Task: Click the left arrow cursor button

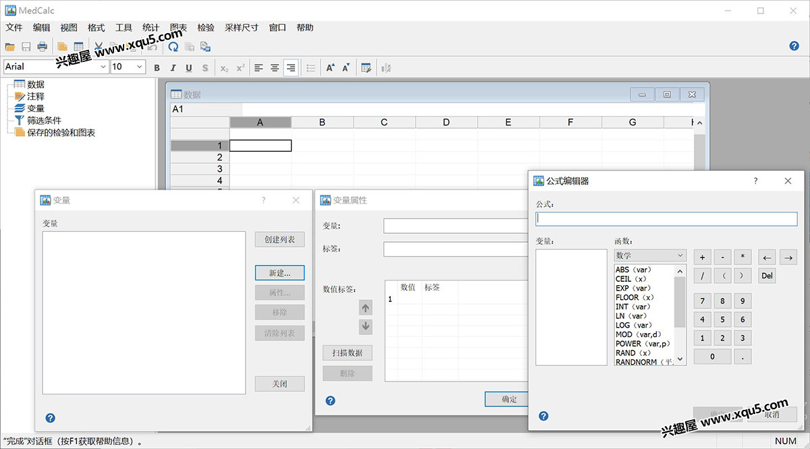Action: click(767, 257)
